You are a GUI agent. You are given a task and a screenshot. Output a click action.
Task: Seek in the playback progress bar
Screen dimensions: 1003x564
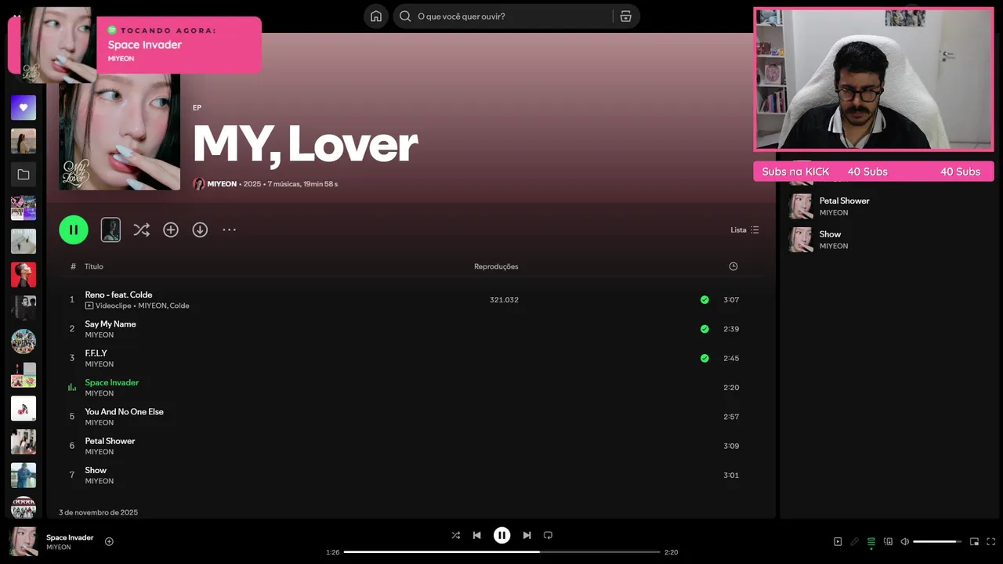[x=501, y=552]
